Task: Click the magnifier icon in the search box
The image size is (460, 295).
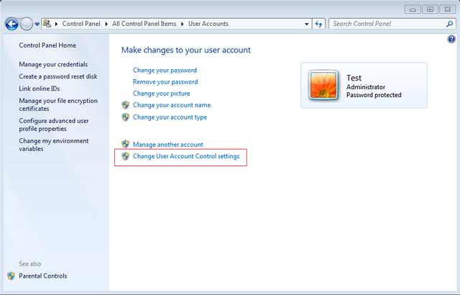Action: click(449, 24)
